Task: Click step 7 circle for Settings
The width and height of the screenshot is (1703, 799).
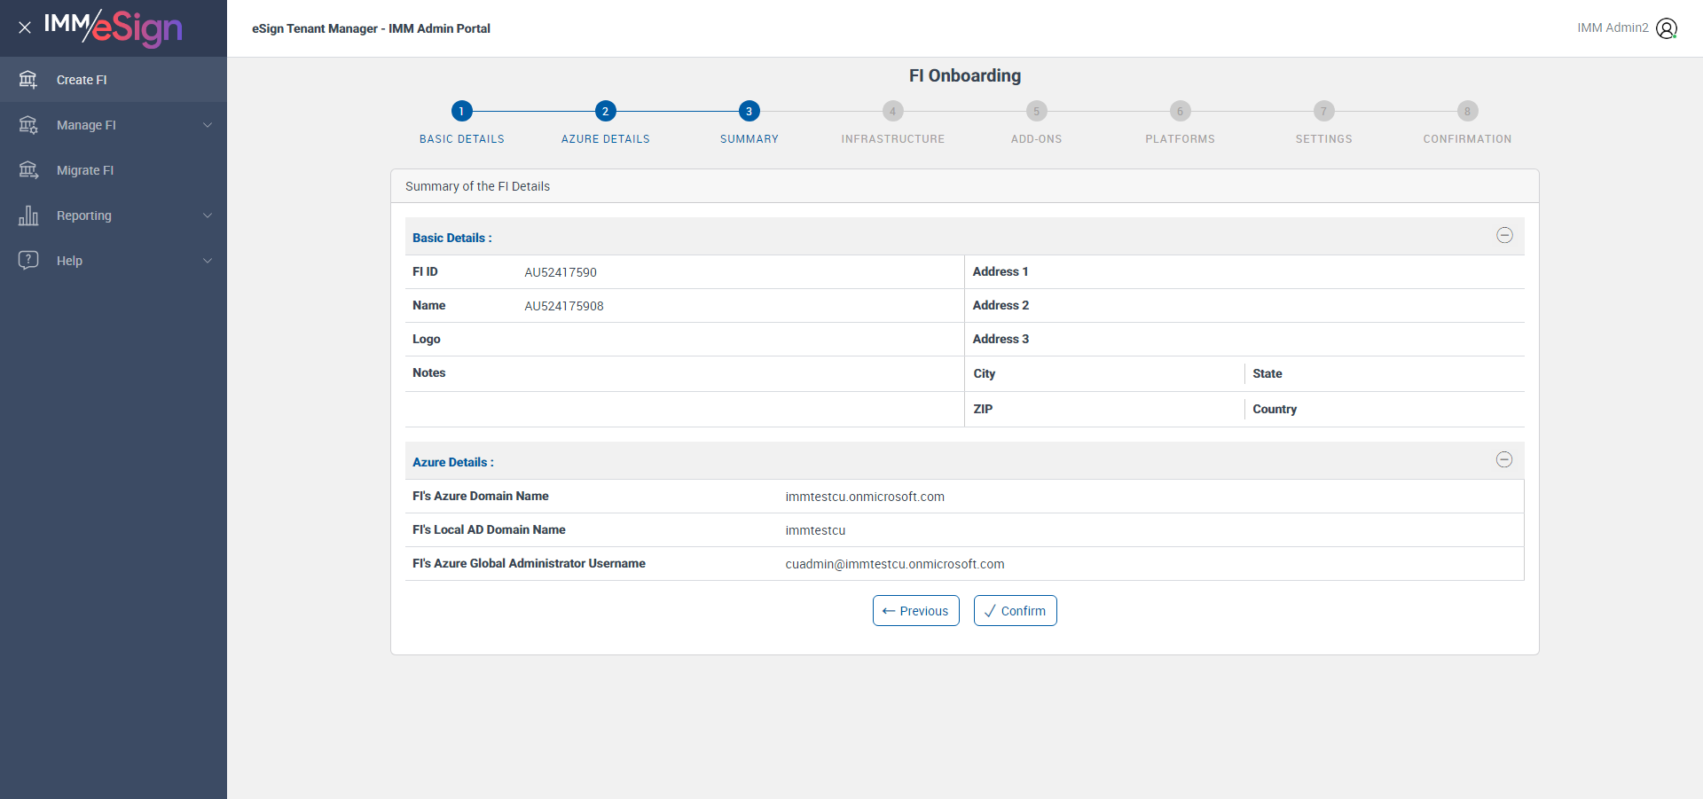Action: [1323, 111]
